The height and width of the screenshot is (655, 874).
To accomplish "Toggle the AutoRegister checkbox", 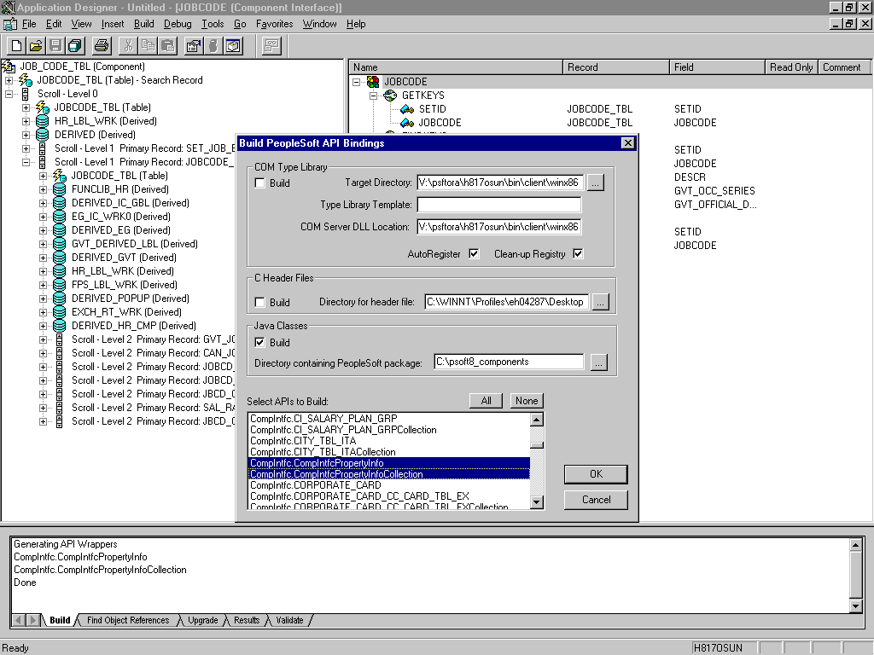I will pyautogui.click(x=474, y=254).
